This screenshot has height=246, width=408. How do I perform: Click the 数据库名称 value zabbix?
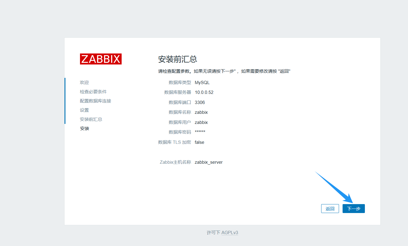click(x=201, y=112)
